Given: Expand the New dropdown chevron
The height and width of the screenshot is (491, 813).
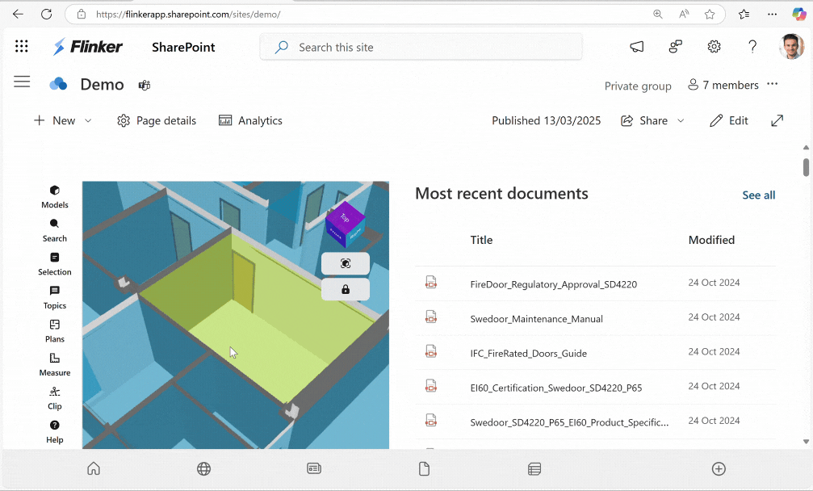Looking at the screenshot, I should [x=88, y=120].
